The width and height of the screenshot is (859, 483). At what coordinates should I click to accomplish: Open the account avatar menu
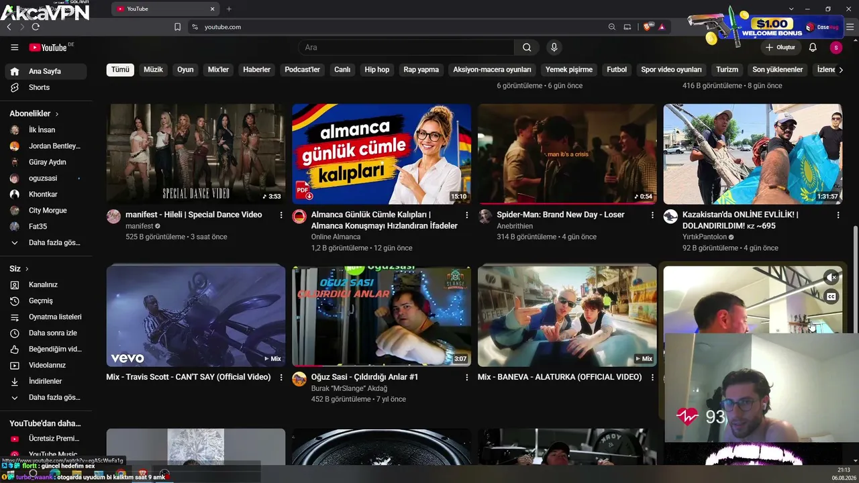836,48
